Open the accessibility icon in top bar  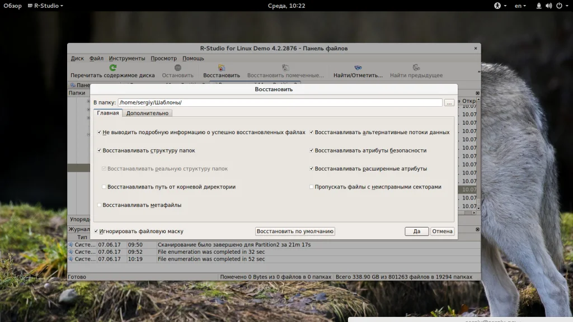496,6
